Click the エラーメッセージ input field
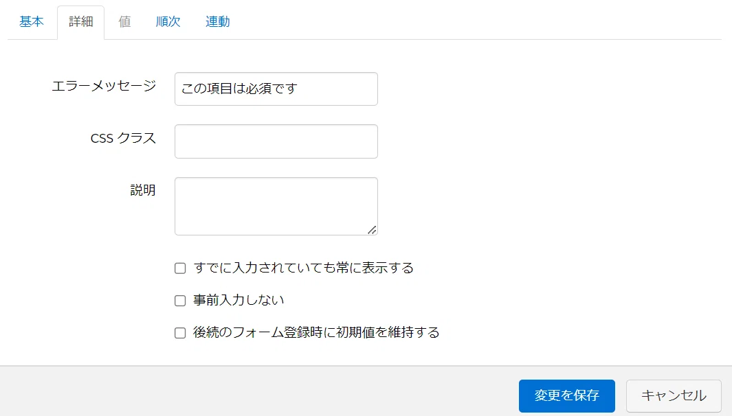 point(276,89)
